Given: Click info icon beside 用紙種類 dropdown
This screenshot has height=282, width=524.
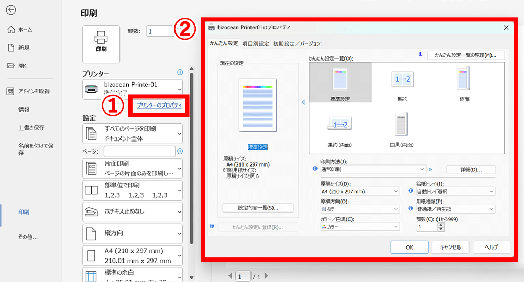Looking at the screenshot, I should [411, 208].
